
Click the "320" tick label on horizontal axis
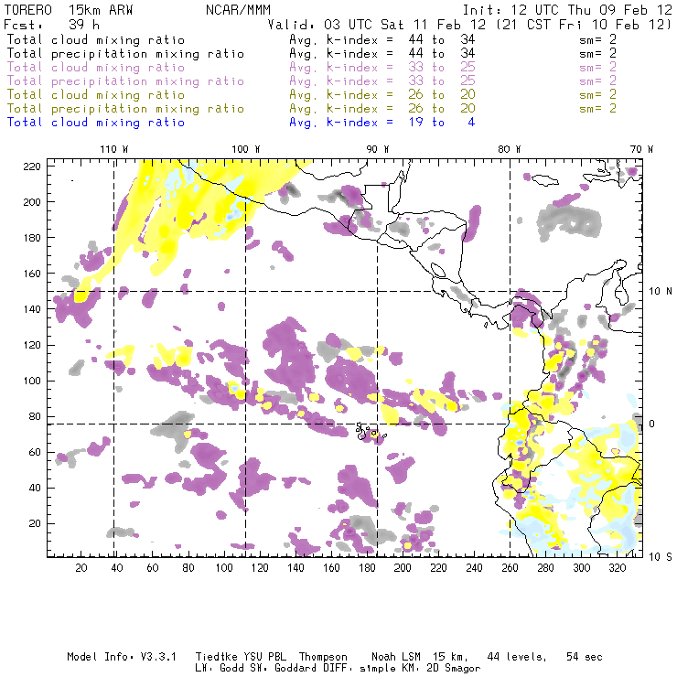click(x=617, y=568)
